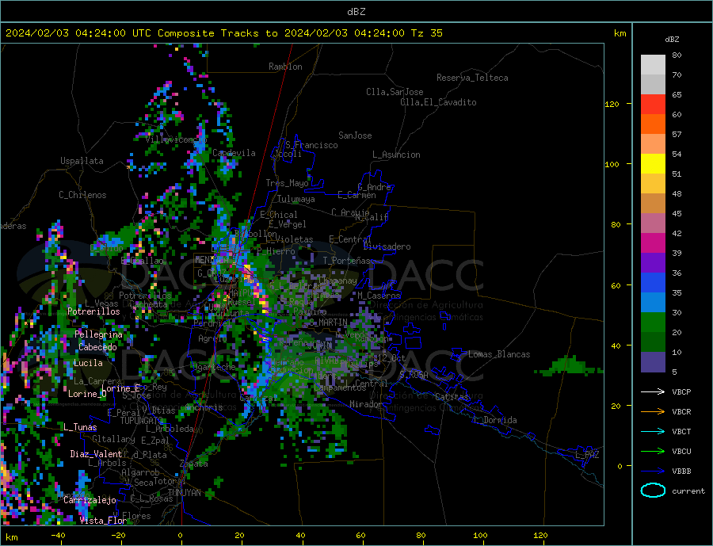Select the Reserva_Telteca label
713x546 pixels.
click(x=472, y=78)
